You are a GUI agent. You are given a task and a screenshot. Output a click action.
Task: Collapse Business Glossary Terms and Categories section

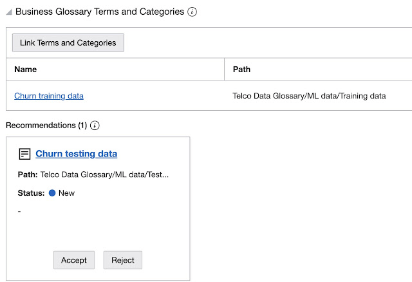9,12
